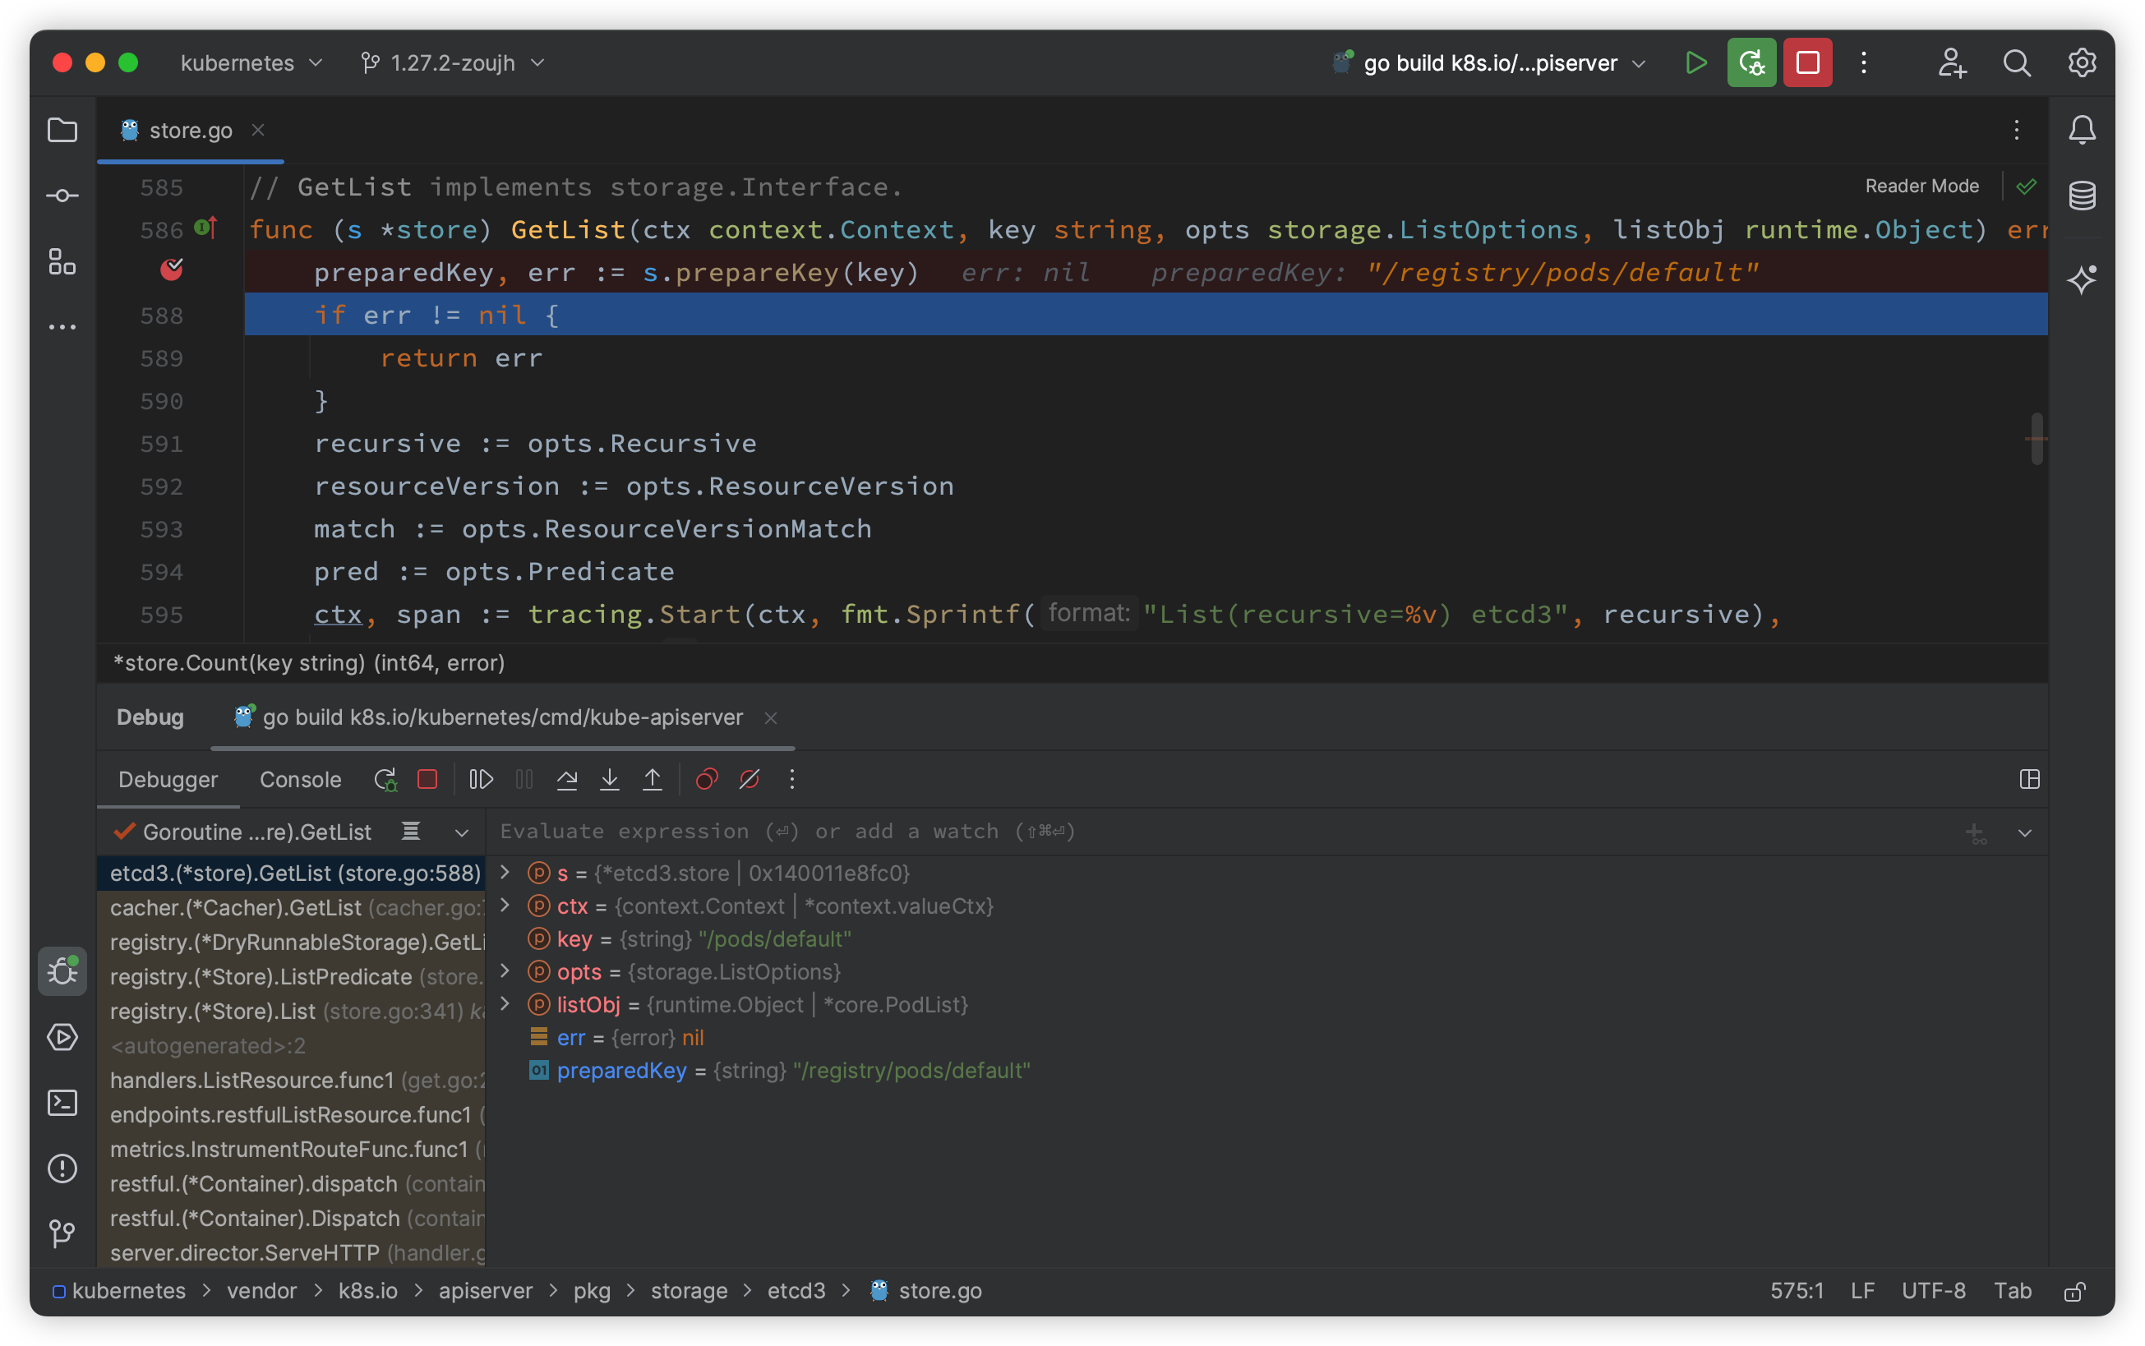Image resolution: width=2145 pixels, height=1346 pixels.
Task: Expand the opts variable node
Action: click(x=505, y=971)
